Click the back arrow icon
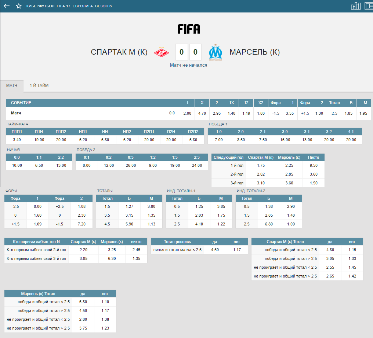The height and width of the screenshot is (338, 373). pyautogui.click(x=7, y=6)
